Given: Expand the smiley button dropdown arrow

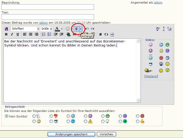Looking at the screenshot, I should (72, 29).
